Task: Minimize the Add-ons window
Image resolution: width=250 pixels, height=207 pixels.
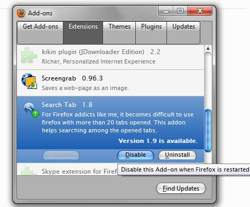Action: (166, 11)
